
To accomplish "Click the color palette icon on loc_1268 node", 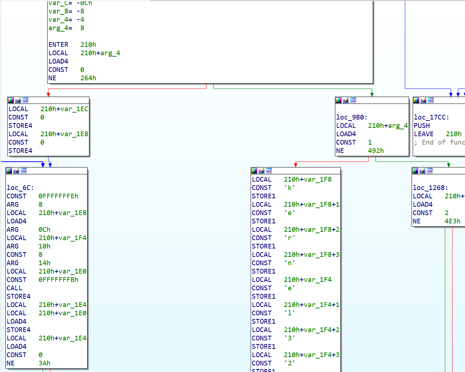I will tap(415, 171).
